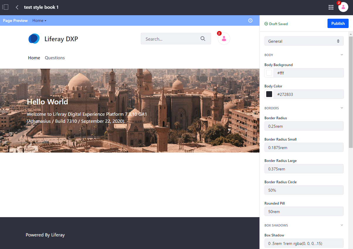353x249 pixels.
Task: Select the Home navigation item
Action: [x=34, y=58]
